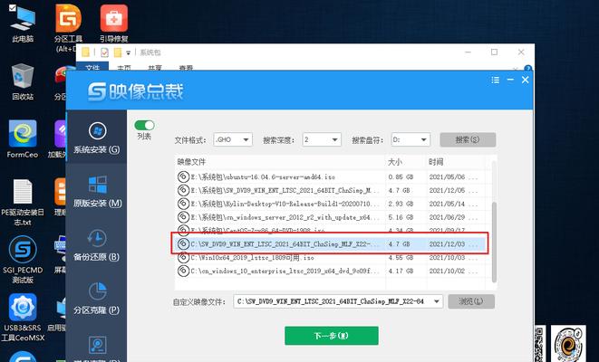Click the 2.93 GB size cell

[401, 204]
